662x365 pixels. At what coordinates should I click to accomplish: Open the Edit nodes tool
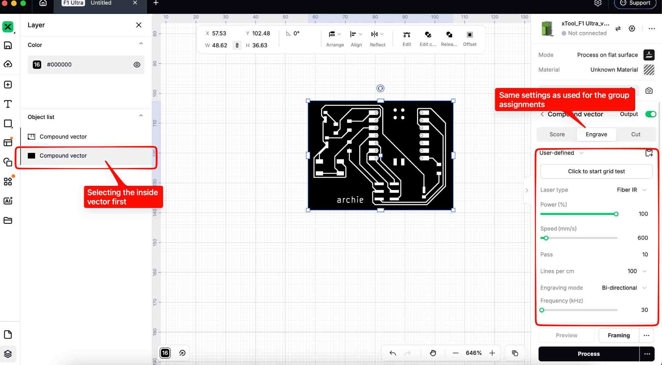click(406, 35)
